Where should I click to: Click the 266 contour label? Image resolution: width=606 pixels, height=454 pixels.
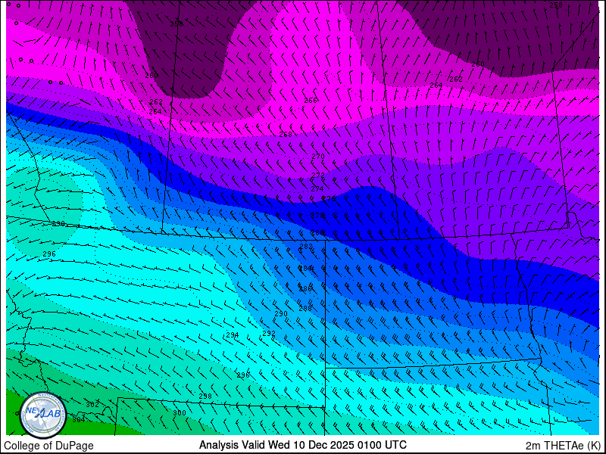[311, 101]
